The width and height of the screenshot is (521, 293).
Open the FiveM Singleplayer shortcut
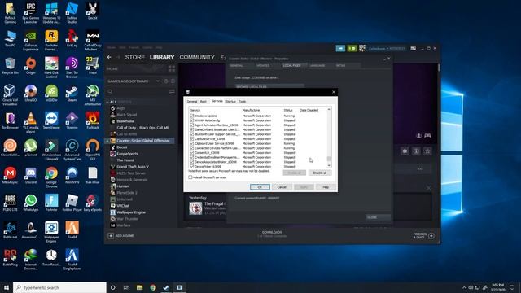[72, 259]
